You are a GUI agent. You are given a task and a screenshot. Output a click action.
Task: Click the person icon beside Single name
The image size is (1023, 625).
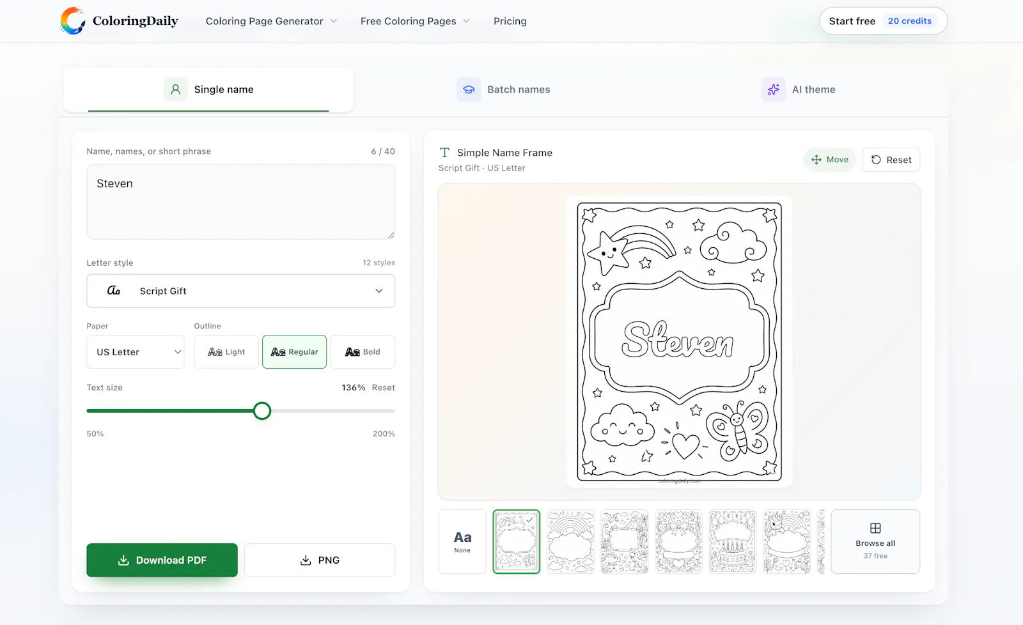coord(176,89)
